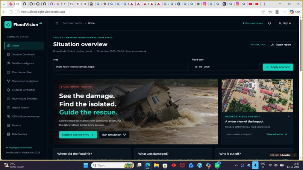Click the Where did the flood hit card
This screenshot has width=303, height=170.
(x=92, y=154)
